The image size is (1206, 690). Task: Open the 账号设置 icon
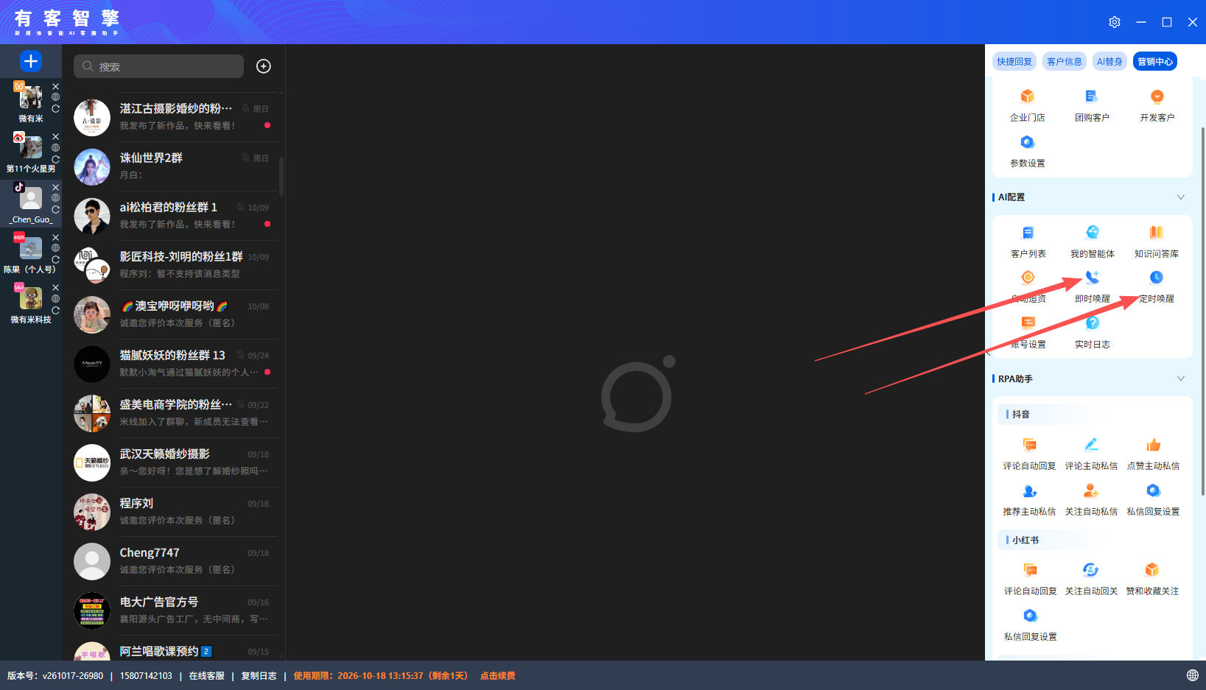(x=1028, y=324)
